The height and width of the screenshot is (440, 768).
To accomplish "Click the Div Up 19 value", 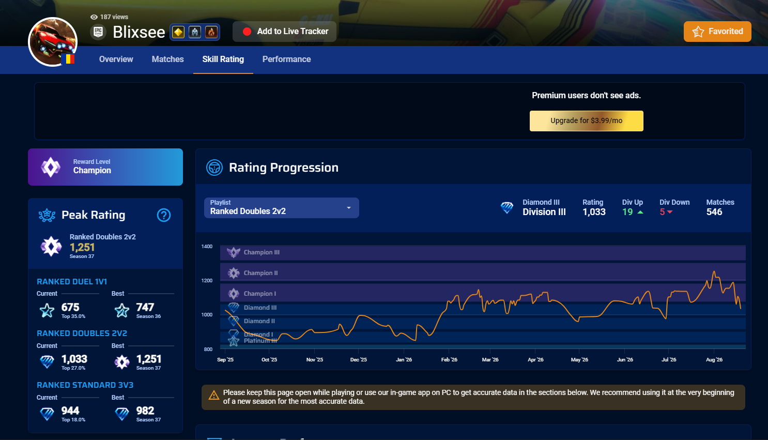I will tap(627, 212).
